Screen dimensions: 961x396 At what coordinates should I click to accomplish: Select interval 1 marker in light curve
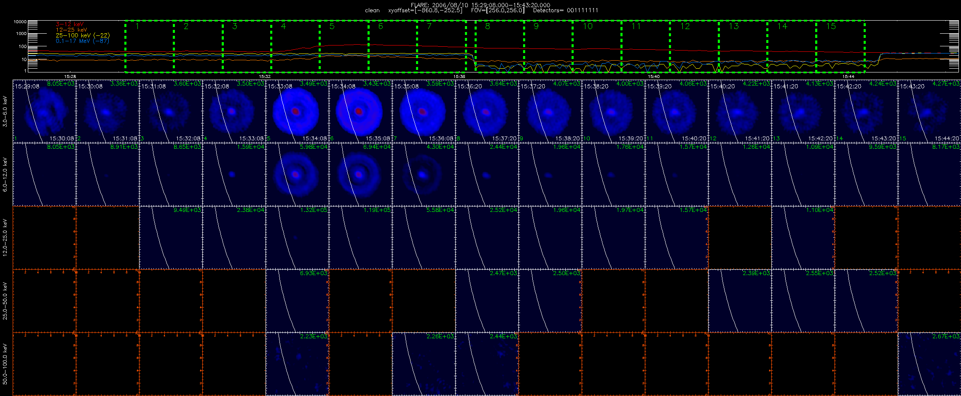pos(137,27)
